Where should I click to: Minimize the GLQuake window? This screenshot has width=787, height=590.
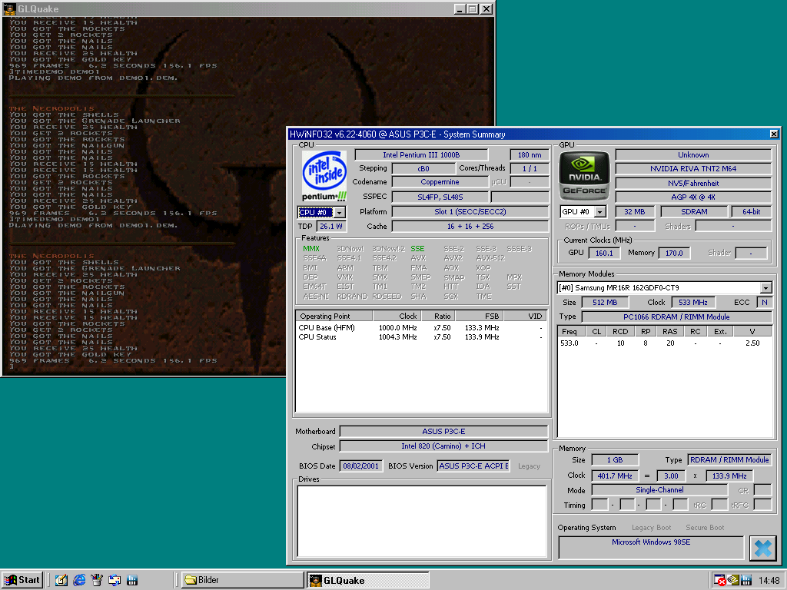coord(460,9)
